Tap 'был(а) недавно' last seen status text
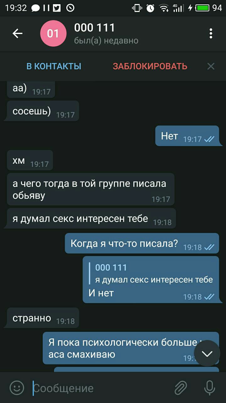226x403 pixels. (106, 41)
